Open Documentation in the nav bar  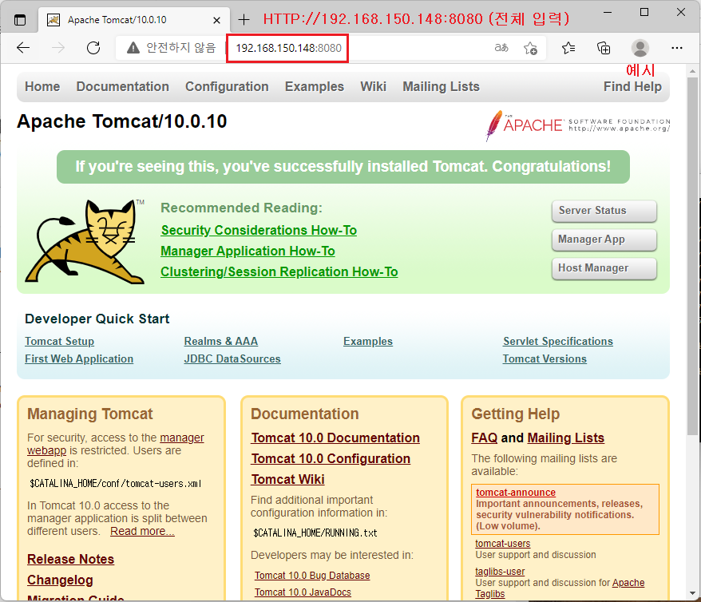122,87
